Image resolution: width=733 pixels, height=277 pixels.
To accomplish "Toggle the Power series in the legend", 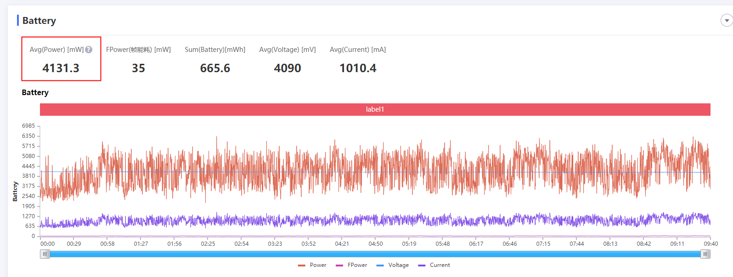I will (x=312, y=265).
